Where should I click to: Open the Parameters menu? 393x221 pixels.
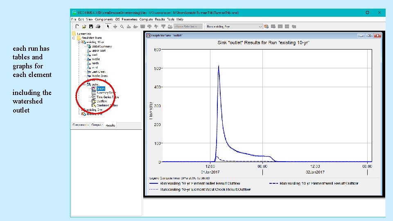(x=129, y=19)
